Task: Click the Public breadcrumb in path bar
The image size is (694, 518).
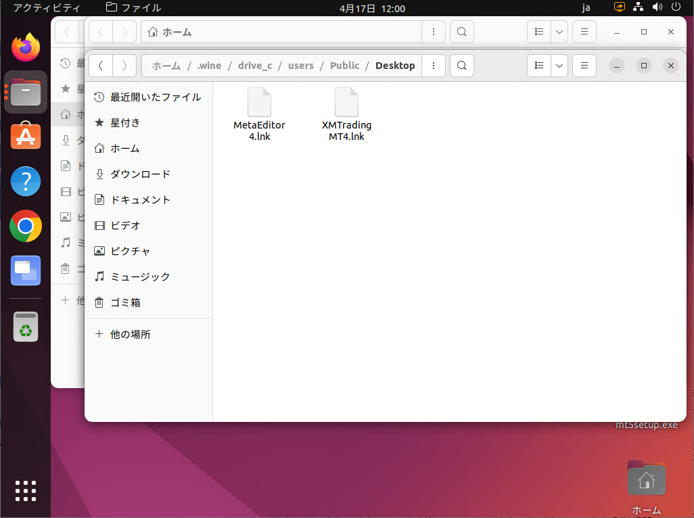Action: click(x=344, y=66)
